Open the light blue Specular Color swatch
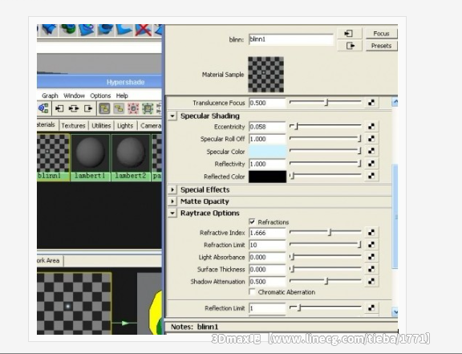The image size is (462, 354). 267,152
